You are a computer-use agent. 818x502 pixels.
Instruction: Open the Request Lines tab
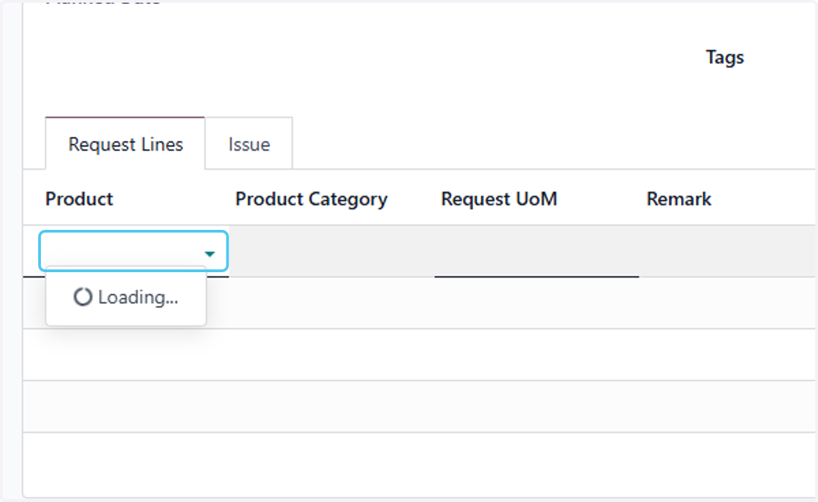(x=125, y=144)
